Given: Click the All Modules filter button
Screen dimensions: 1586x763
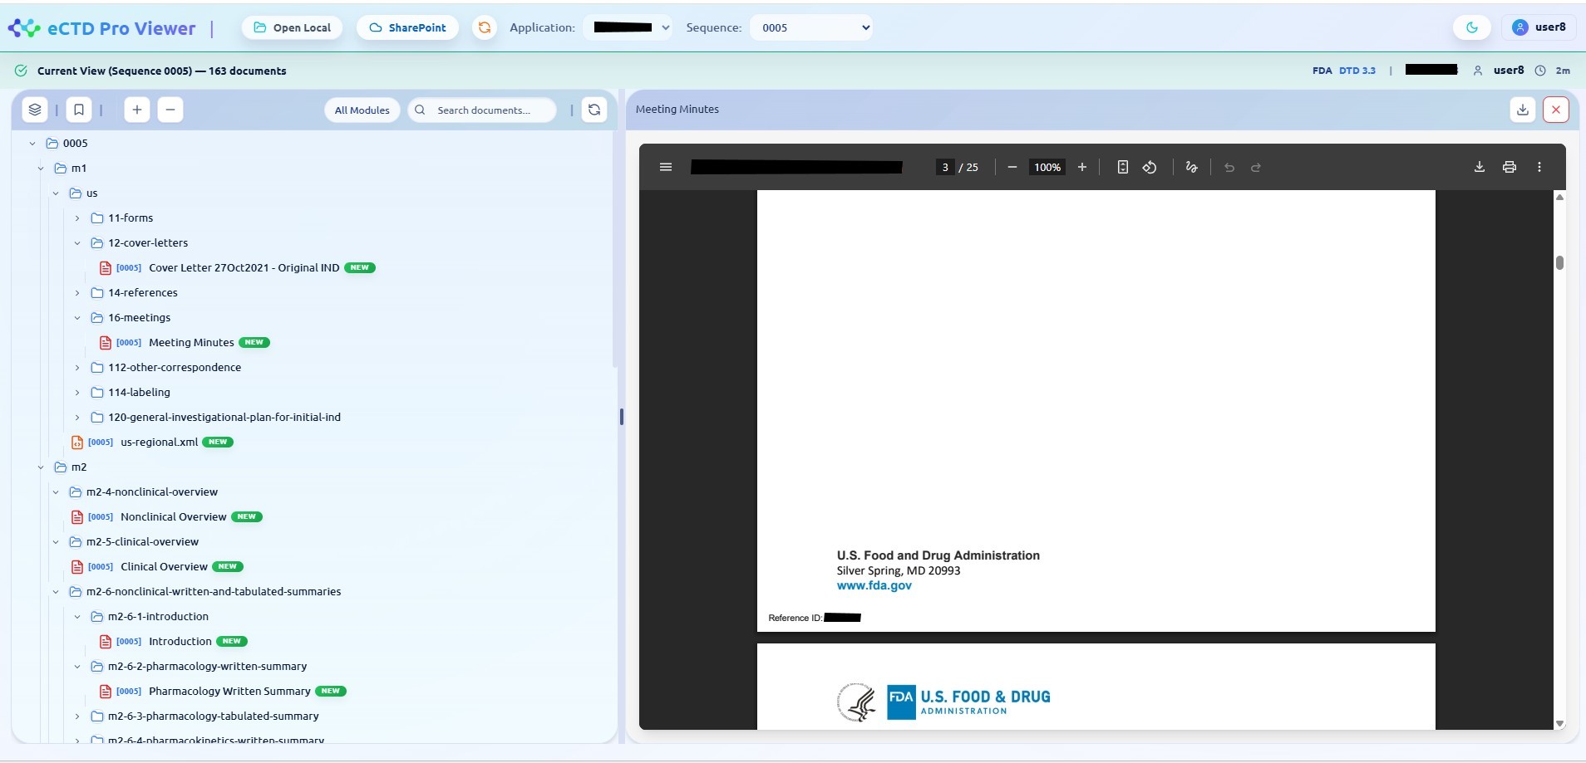Looking at the screenshot, I should 362,110.
